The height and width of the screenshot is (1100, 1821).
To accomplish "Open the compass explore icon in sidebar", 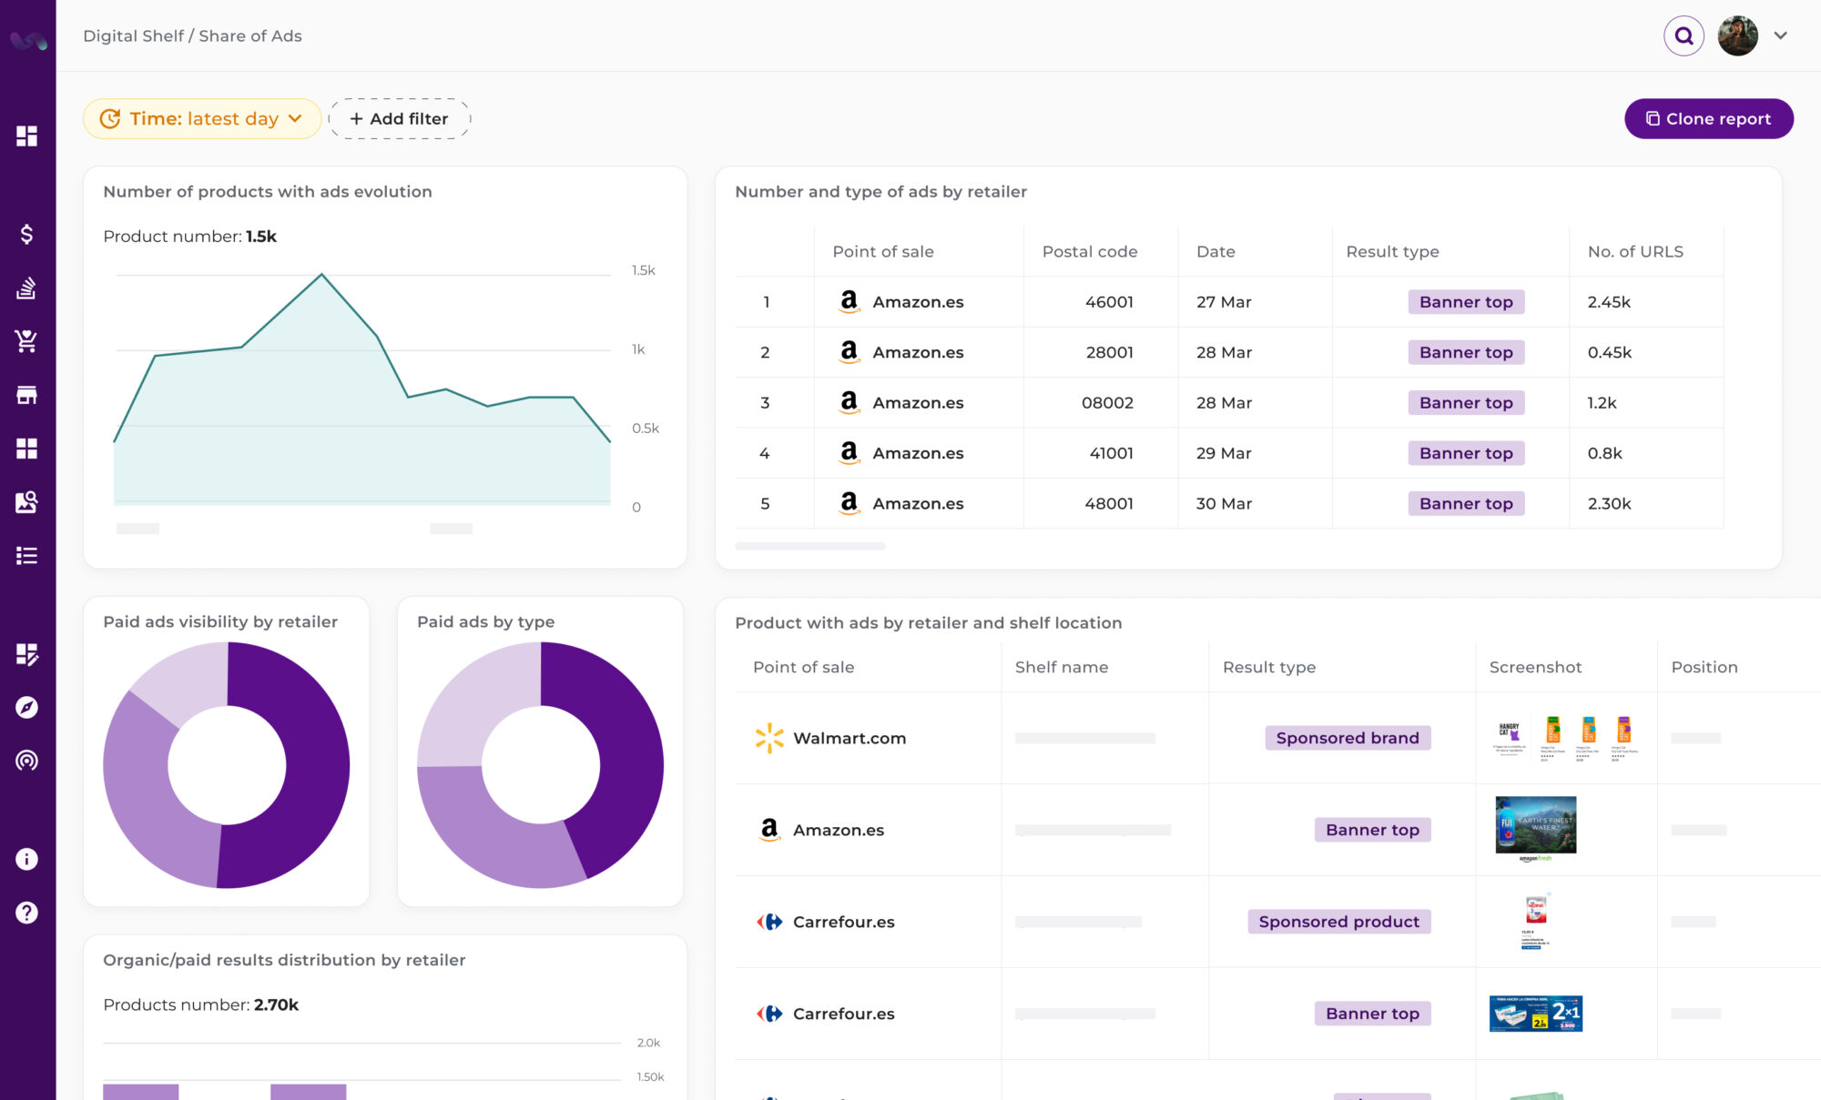I will (x=27, y=708).
